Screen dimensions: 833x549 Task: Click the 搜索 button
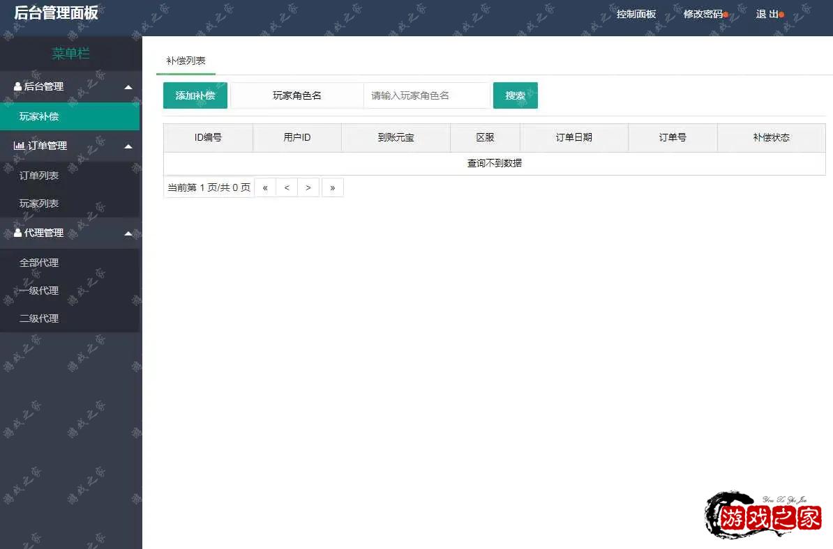[x=515, y=95]
